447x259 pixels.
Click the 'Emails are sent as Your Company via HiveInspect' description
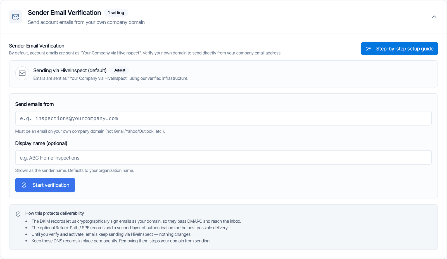click(x=111, y=78)
